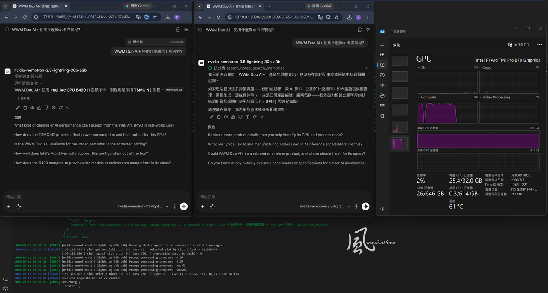Click follow-up about typical GPUs in AI accelerators
This screenshot has width=548, height=293.
pos(285,144)
